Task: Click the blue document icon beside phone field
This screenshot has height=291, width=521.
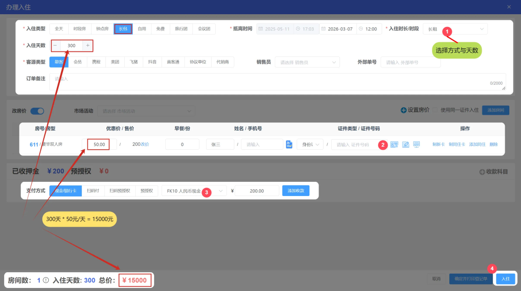Action: coord(289,145)
